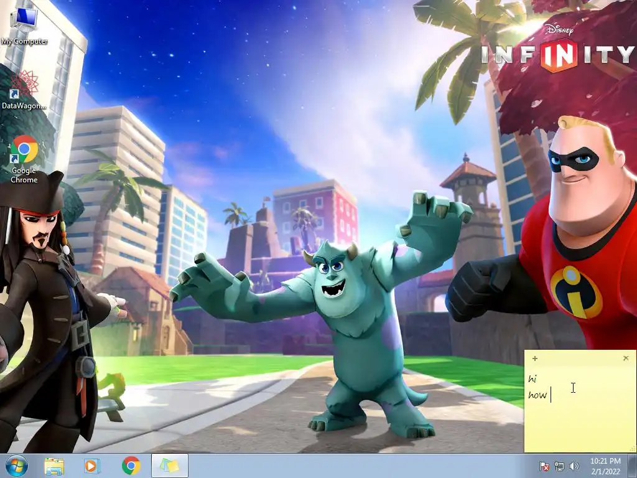Open Action Center flag in tray
637x478 pixels.
(x=544, y=466)
